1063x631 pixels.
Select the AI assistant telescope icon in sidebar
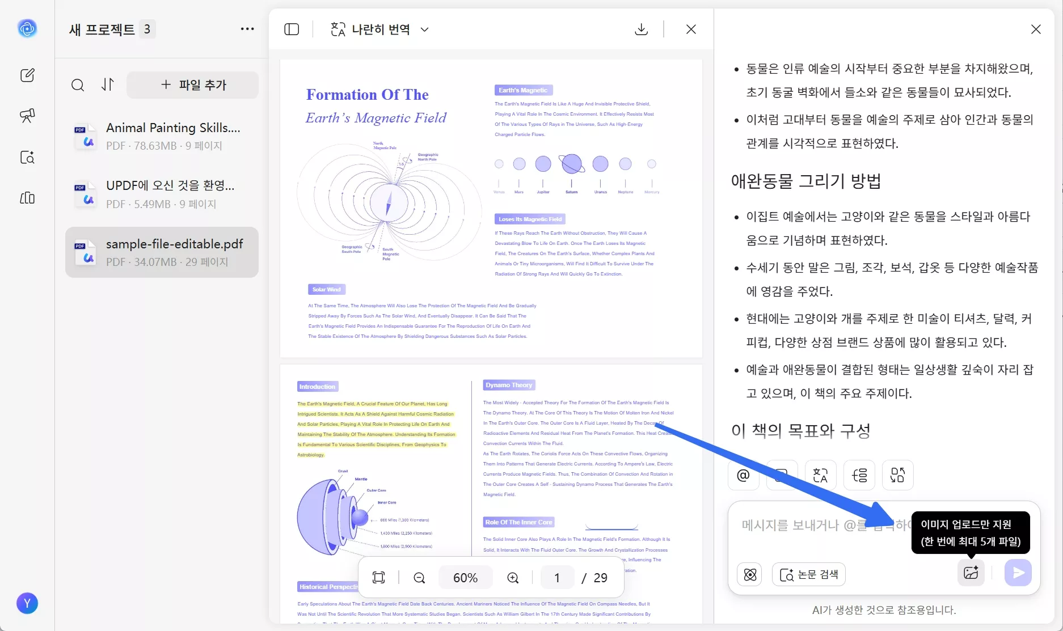pyautogui.click(x=27, y=116)
